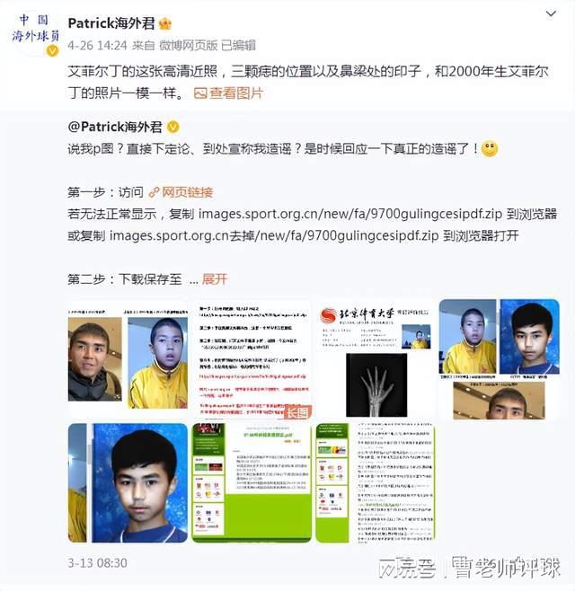The height and width of the screenshot is (591, 575).
Task: Click the crown badge beside Patrick海外君
Action: 165,23
